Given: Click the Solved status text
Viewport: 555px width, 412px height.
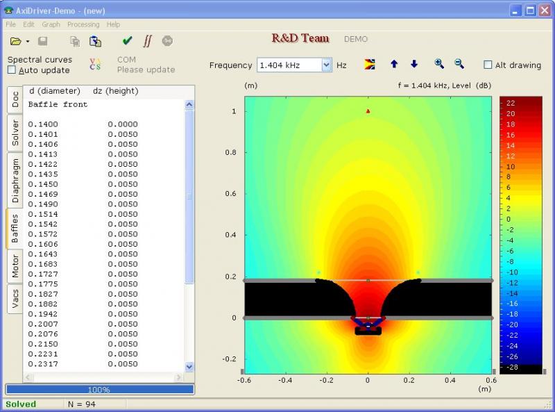Looking at the screenshot, I should [21, 404].
